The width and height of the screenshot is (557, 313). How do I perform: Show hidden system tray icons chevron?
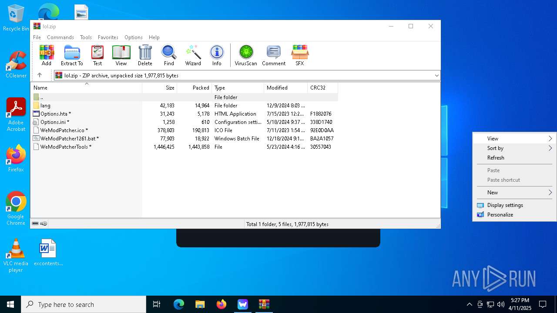[x=469, y=304]
